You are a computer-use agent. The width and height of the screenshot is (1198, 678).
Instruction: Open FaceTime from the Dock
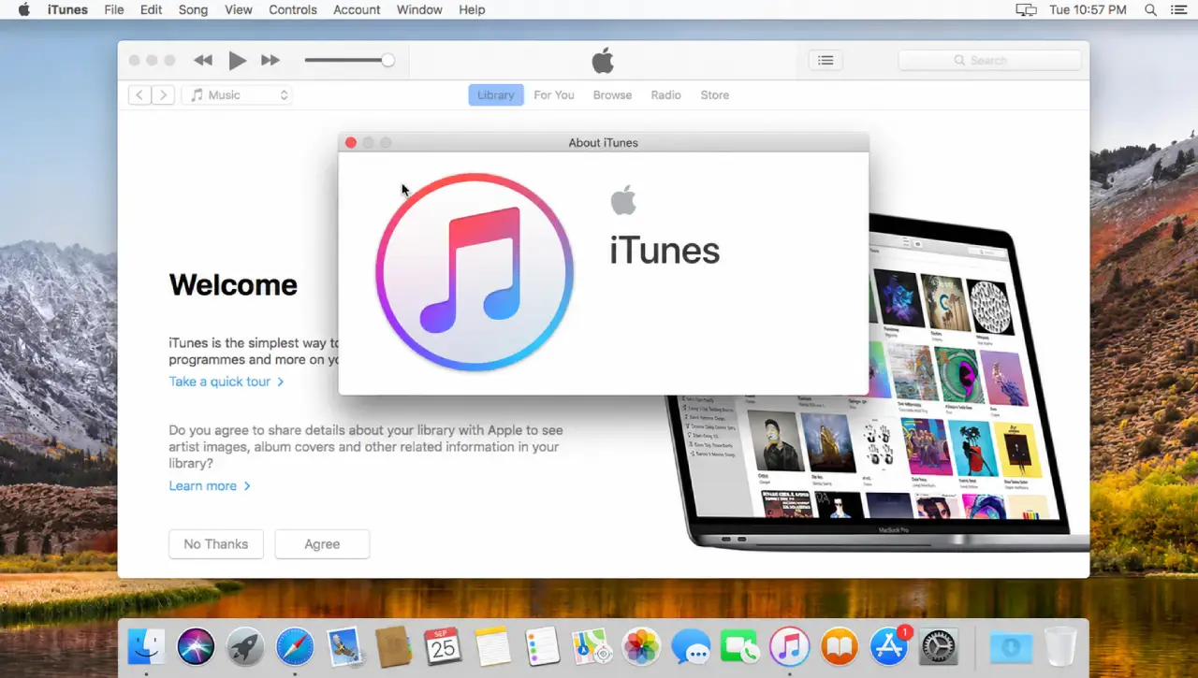point(739,645)
